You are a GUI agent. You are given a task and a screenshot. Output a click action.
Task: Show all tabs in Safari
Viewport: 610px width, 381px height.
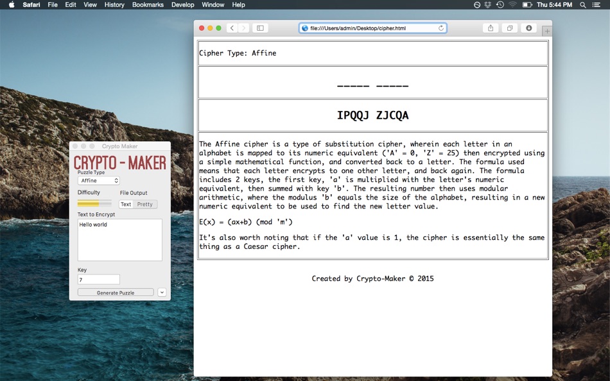point(510,28)
